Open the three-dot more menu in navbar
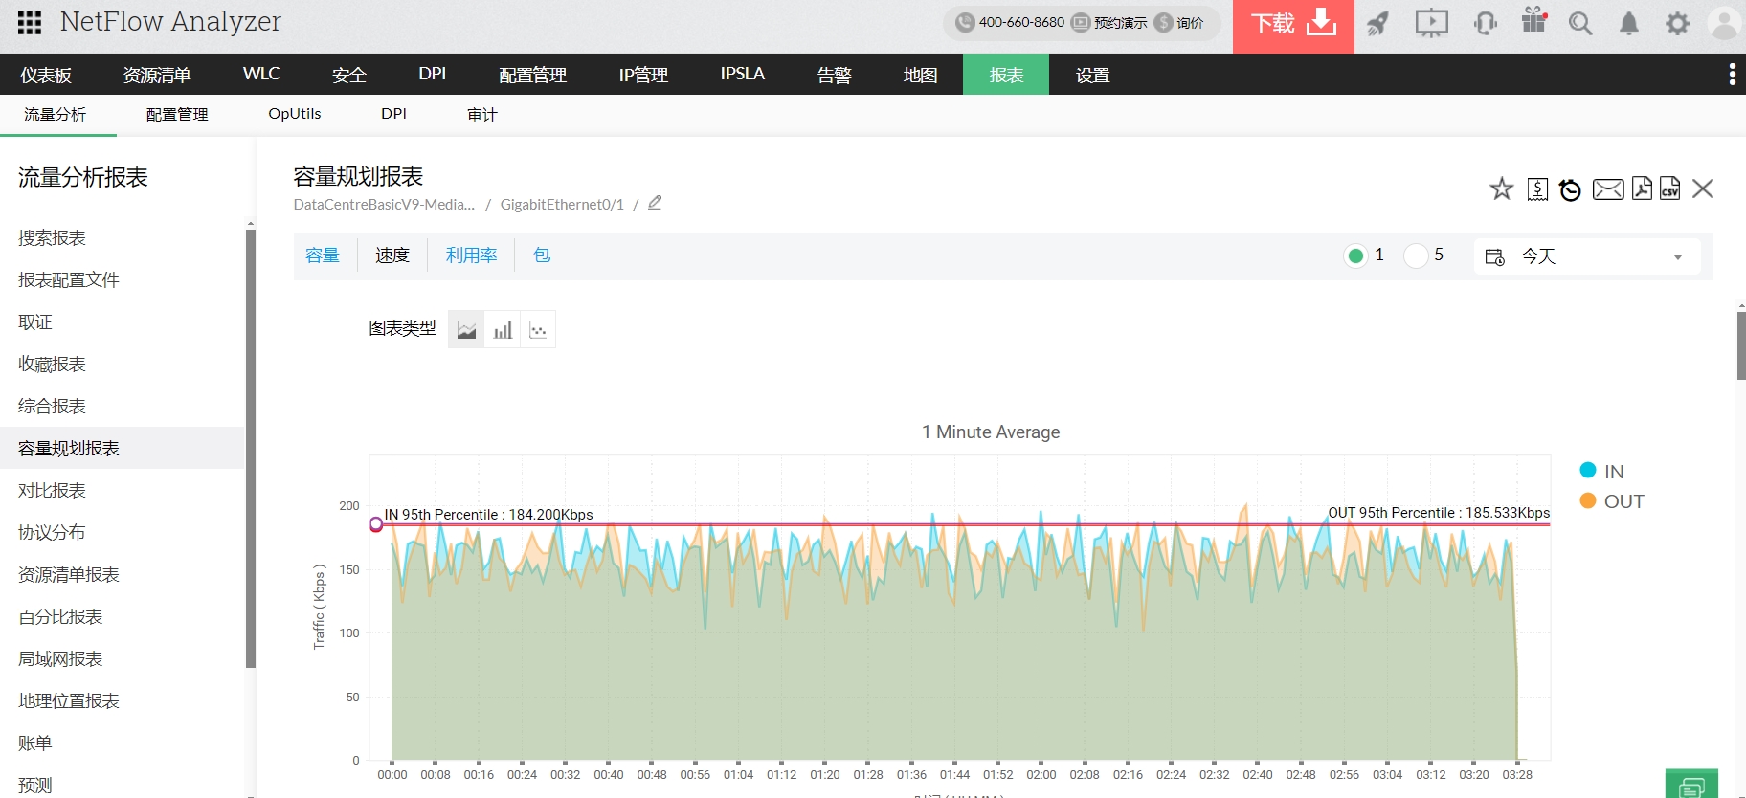1746x798 pixels. coord(1732,75)
